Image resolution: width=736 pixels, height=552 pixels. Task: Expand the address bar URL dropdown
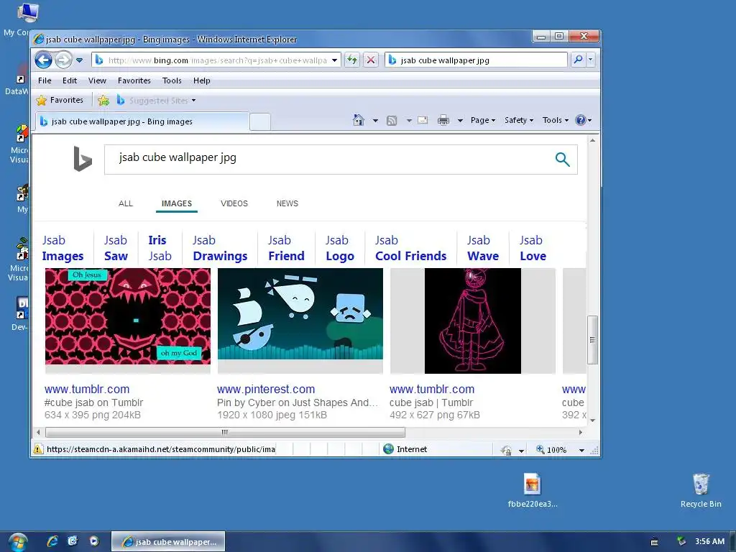(334, 60)
